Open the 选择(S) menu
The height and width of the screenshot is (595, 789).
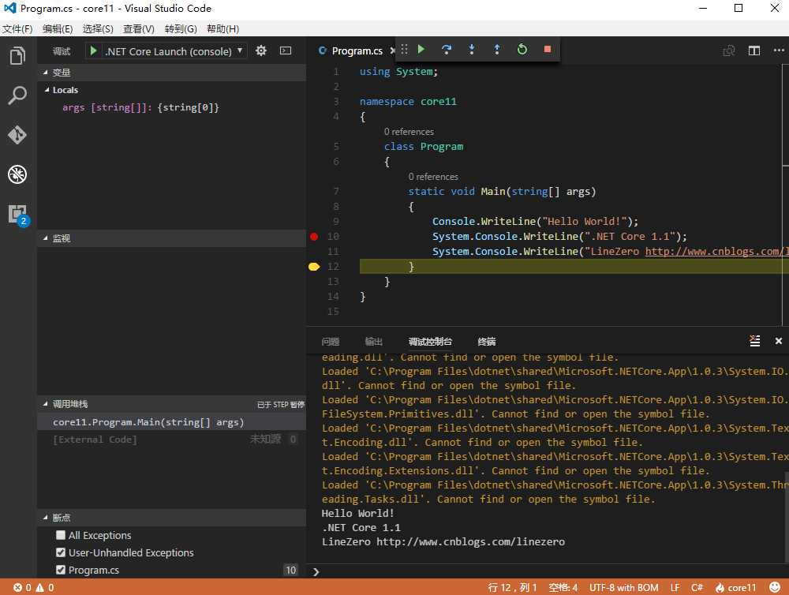click(98, 28)
